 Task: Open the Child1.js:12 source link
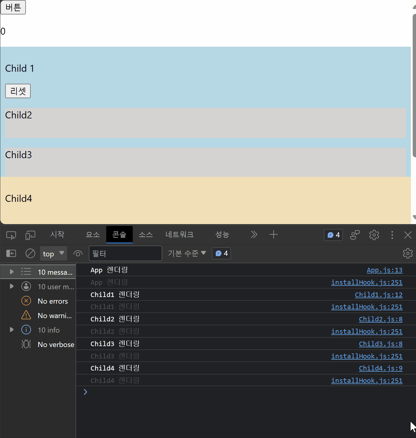[x=379, y=295]
